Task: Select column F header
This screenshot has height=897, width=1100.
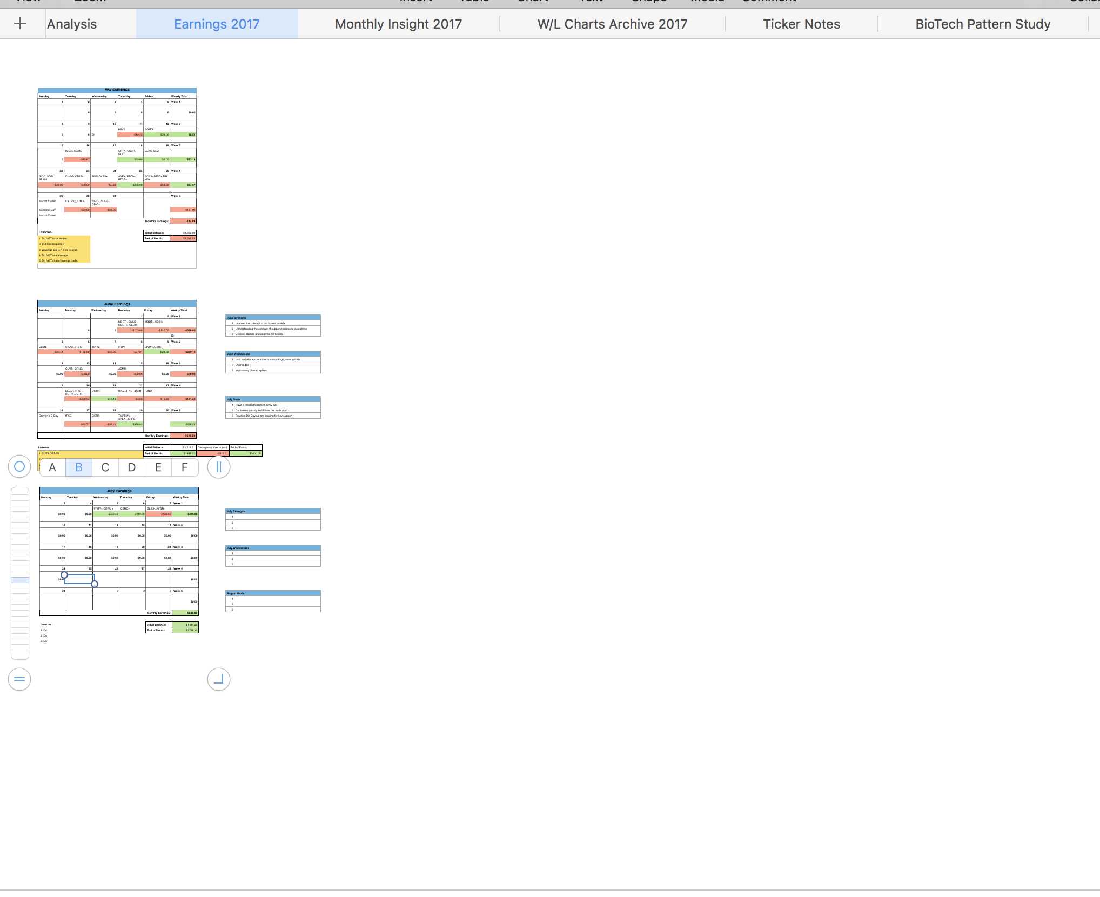Action: (x=185, y=467)
